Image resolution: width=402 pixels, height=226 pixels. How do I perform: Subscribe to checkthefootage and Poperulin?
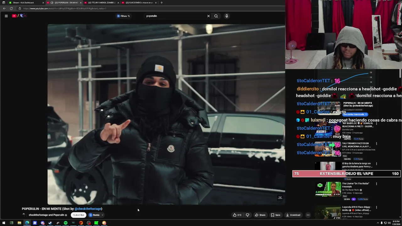[79, 215]
